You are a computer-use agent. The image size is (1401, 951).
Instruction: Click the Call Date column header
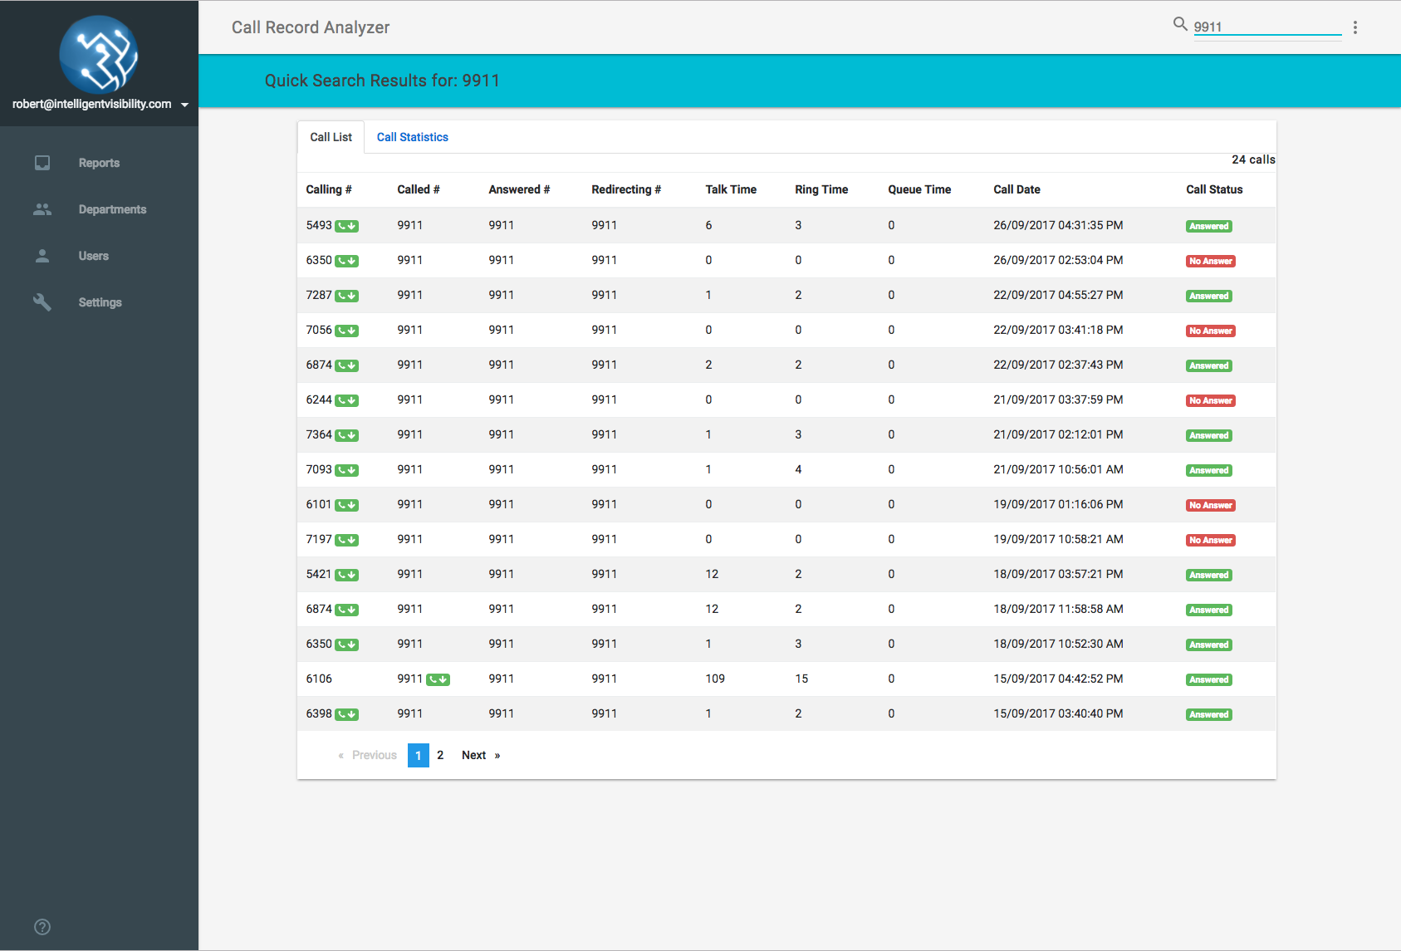point(1016,189)
